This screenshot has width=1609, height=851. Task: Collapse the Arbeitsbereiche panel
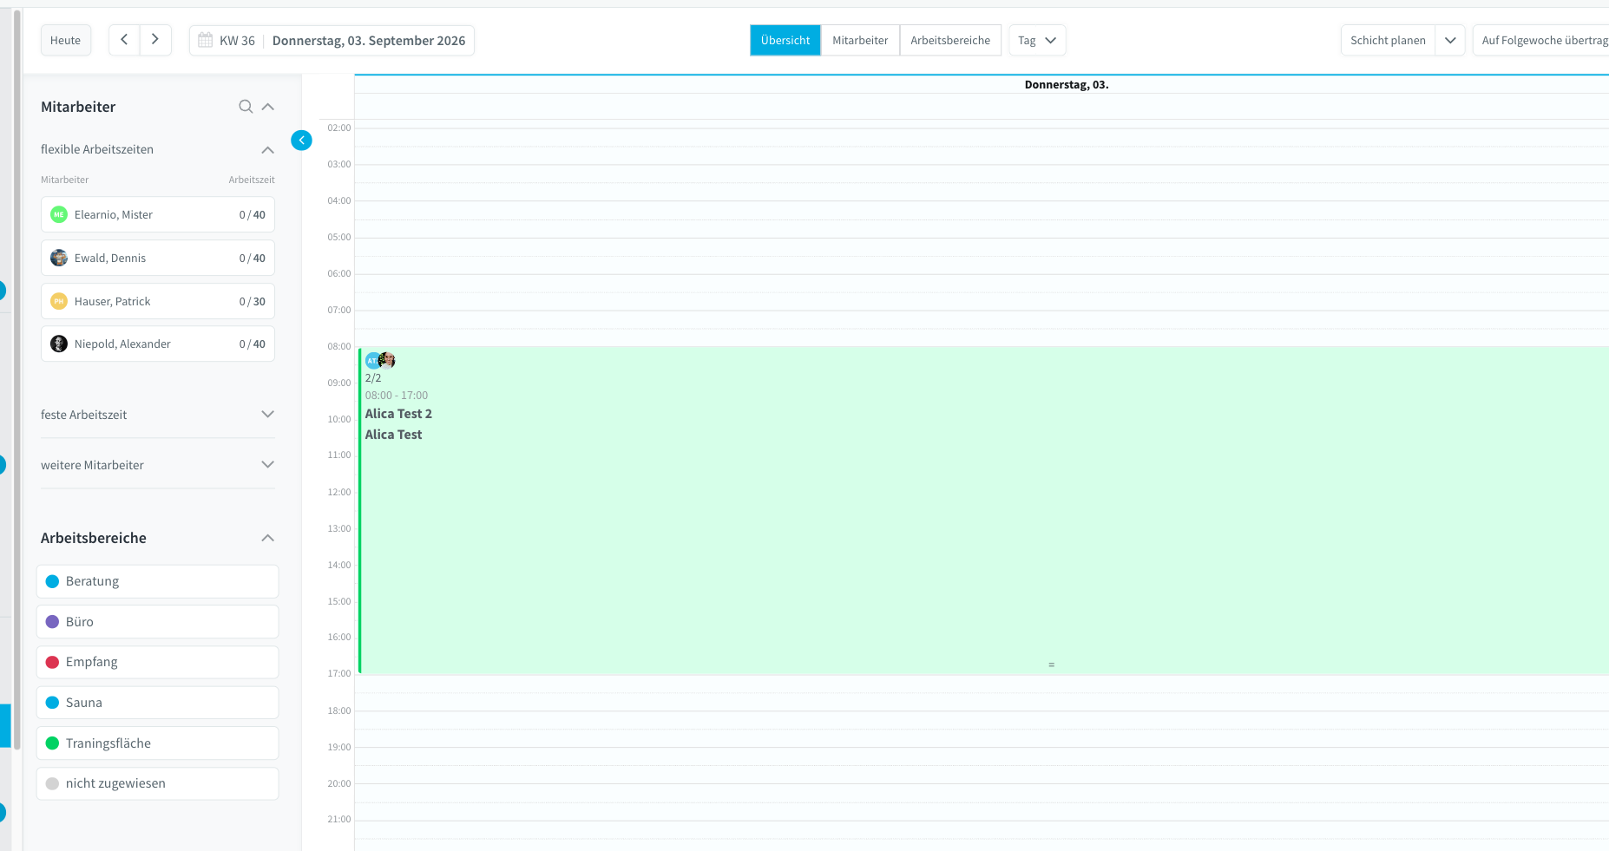268,538
